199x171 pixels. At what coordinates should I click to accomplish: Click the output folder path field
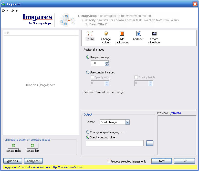click(115, 143)
